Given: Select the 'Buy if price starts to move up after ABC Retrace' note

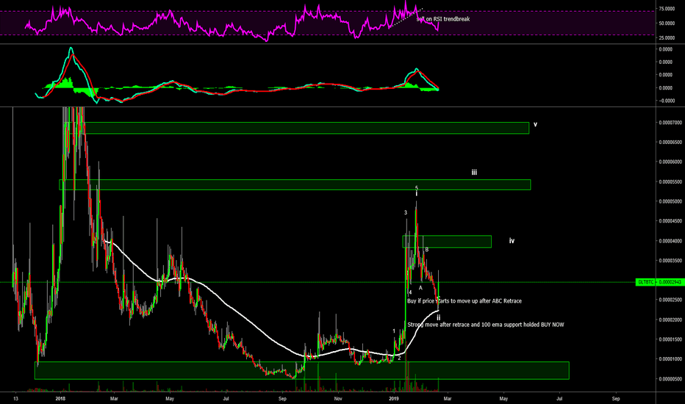Looking at the screenshot, I should (x=465, y=301).
